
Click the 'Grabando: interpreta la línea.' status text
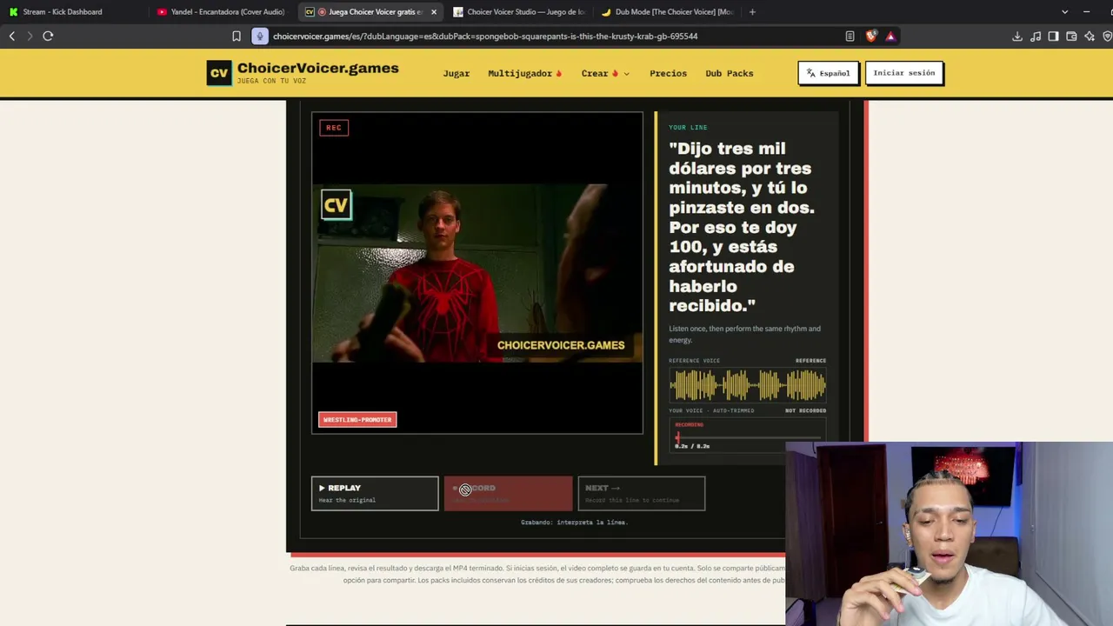pos(574,523)
